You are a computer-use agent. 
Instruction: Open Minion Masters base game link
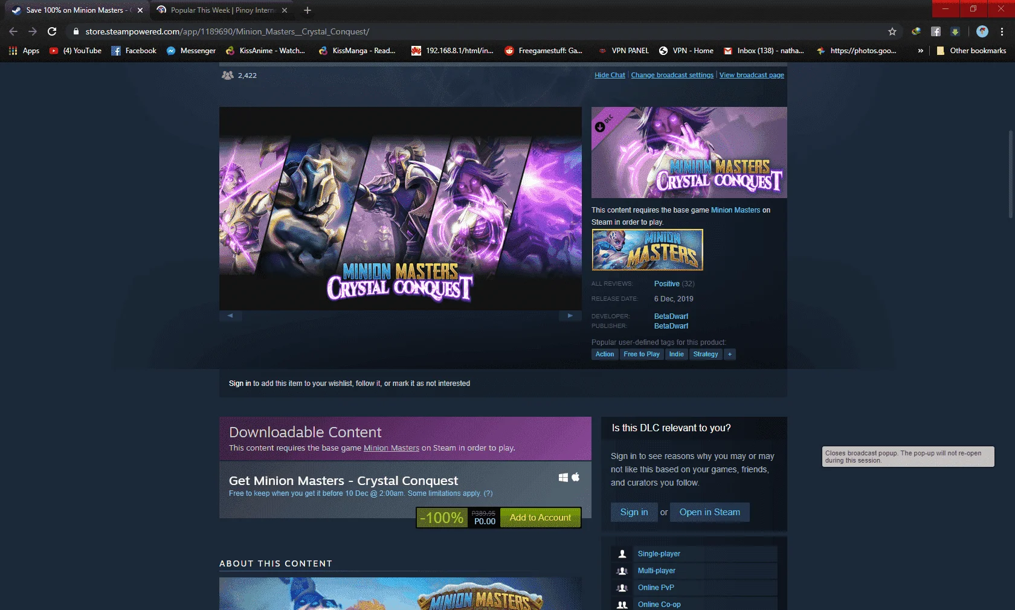(735, 210)
